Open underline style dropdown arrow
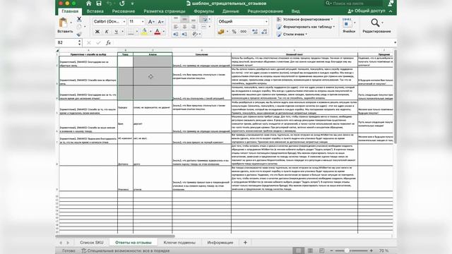 (122, 31)
